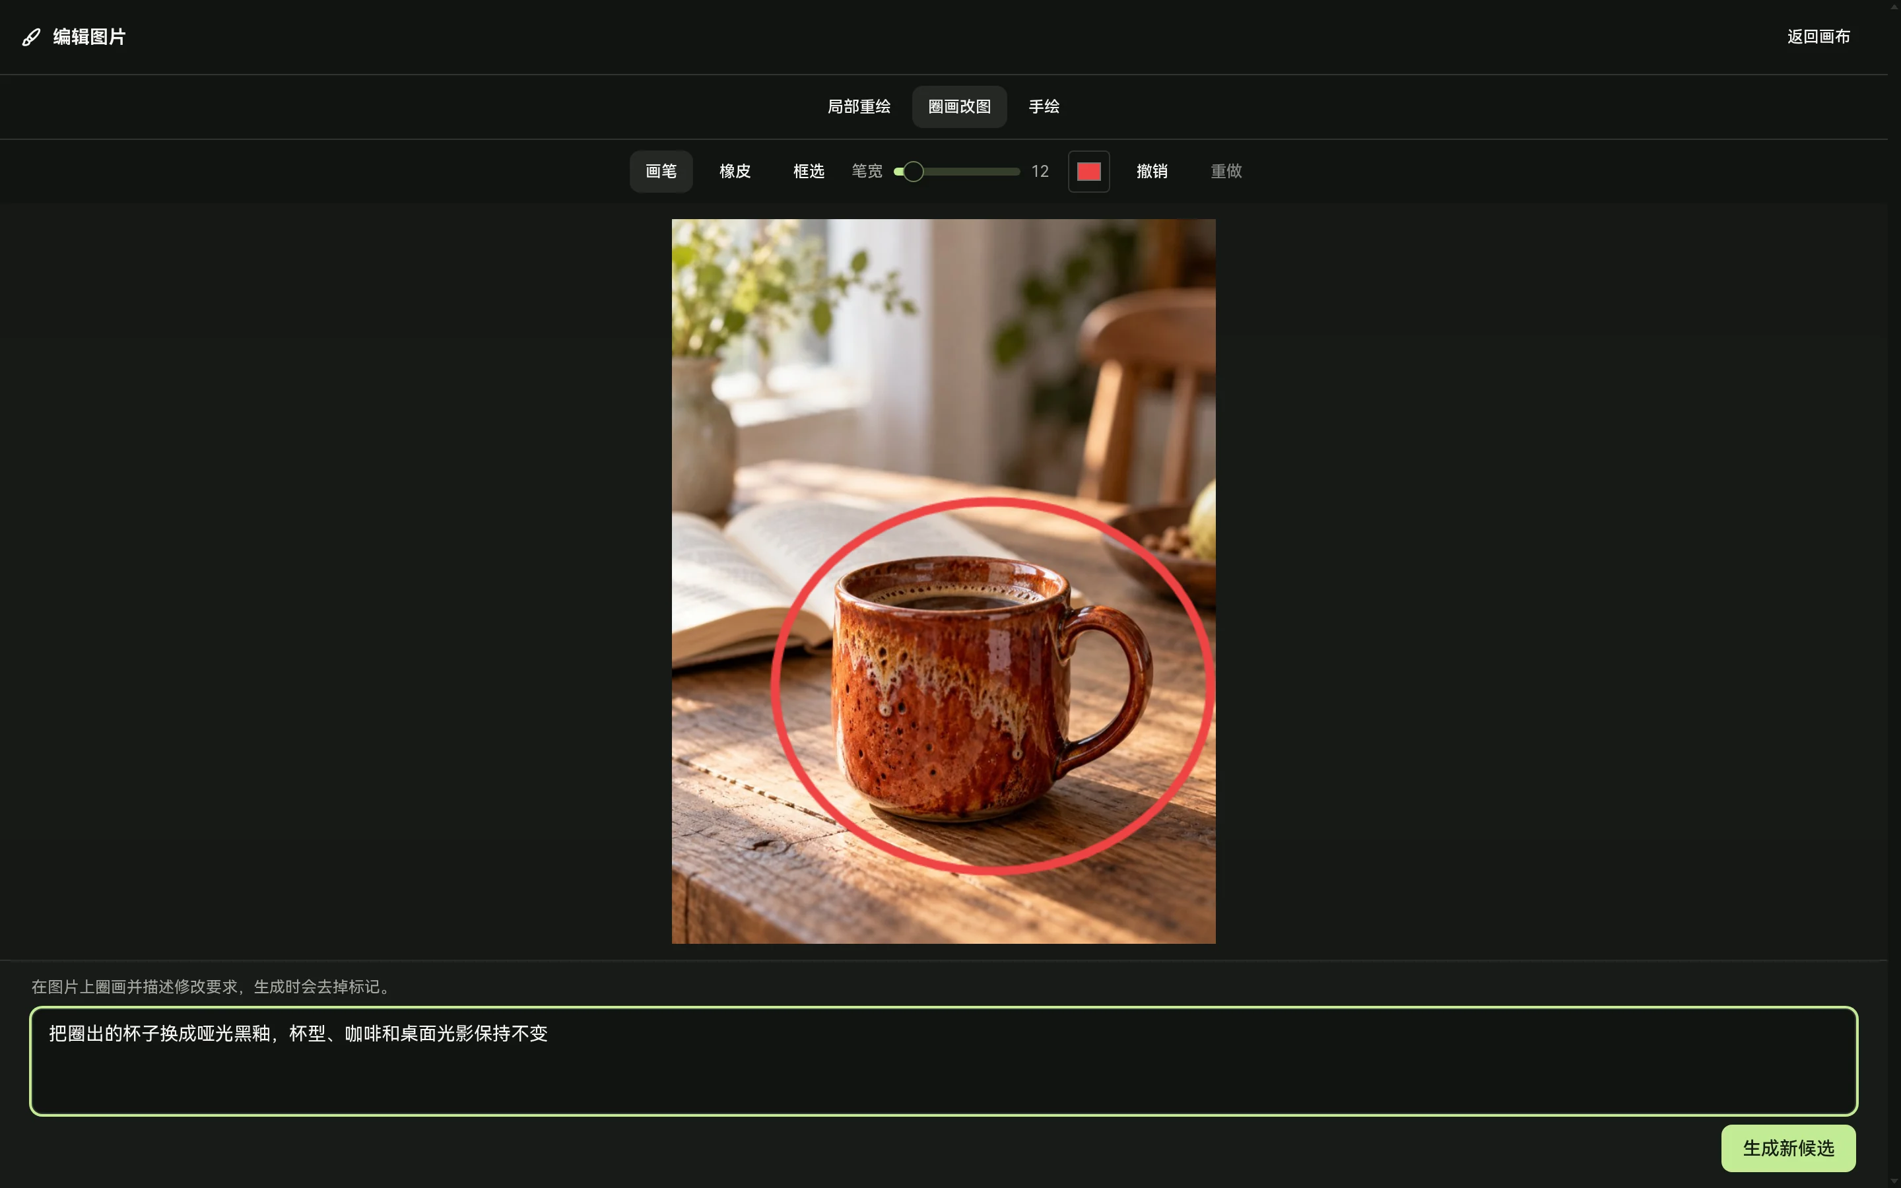The height and width of the screenshot is (1188, 1901).
Task: Click the 笔宽 brush width slider handle
Action: pos(913,172)
